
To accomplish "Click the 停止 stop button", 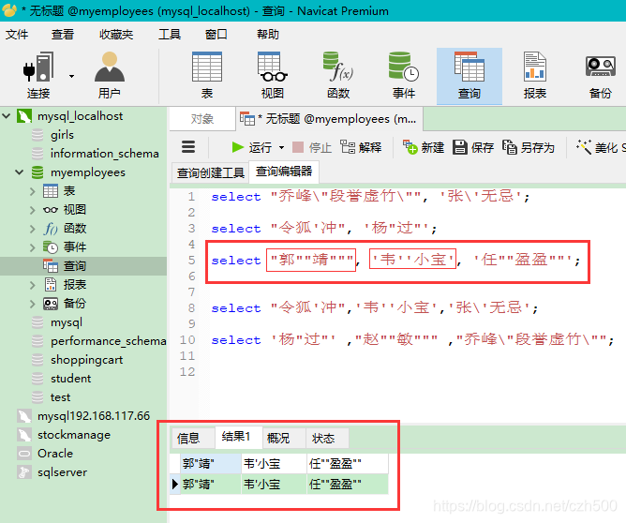I will pos(312,148).
